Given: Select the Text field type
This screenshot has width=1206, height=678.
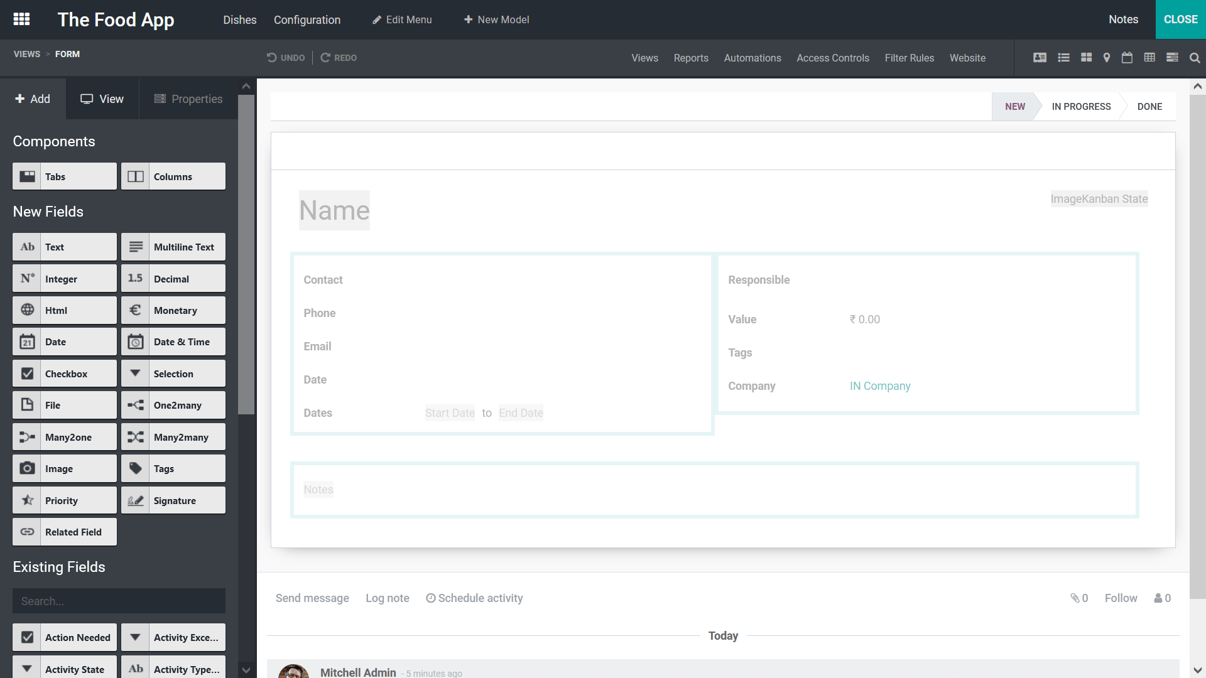Looking at the screenshot, I should 65,247.
